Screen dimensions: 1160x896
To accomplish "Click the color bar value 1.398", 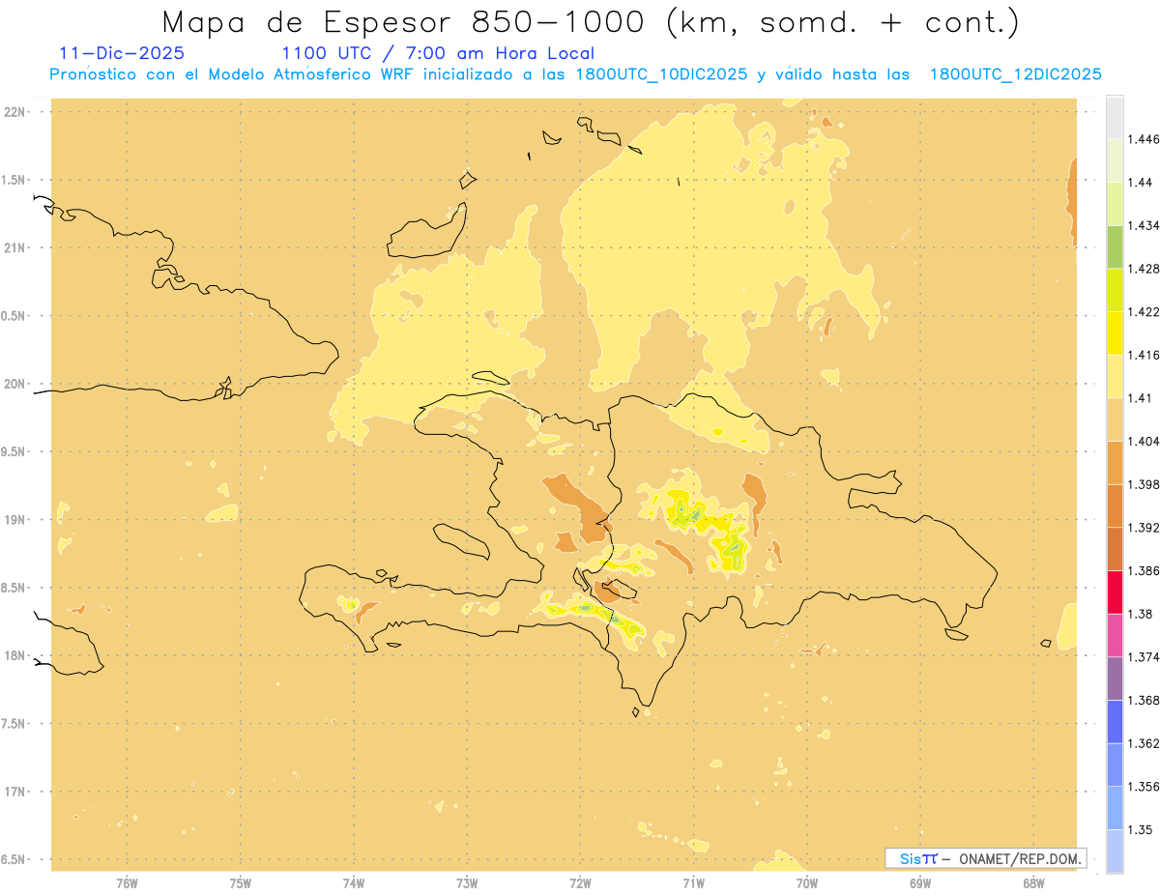I will click(x=1145, y=484).
